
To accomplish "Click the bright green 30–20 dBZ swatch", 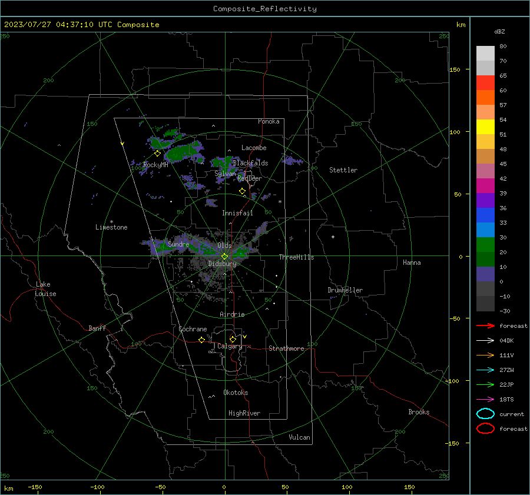I will [x=485, y=245].
